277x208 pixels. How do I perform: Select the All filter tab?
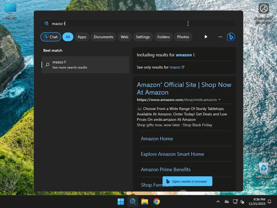click(x=68, y=37)
